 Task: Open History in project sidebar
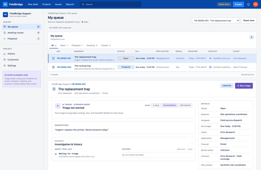tap(21, 54)
